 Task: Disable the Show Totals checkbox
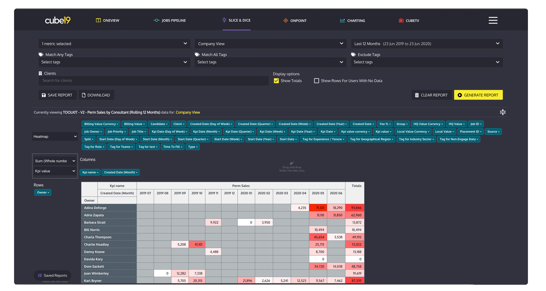click(x=276, y=81)
